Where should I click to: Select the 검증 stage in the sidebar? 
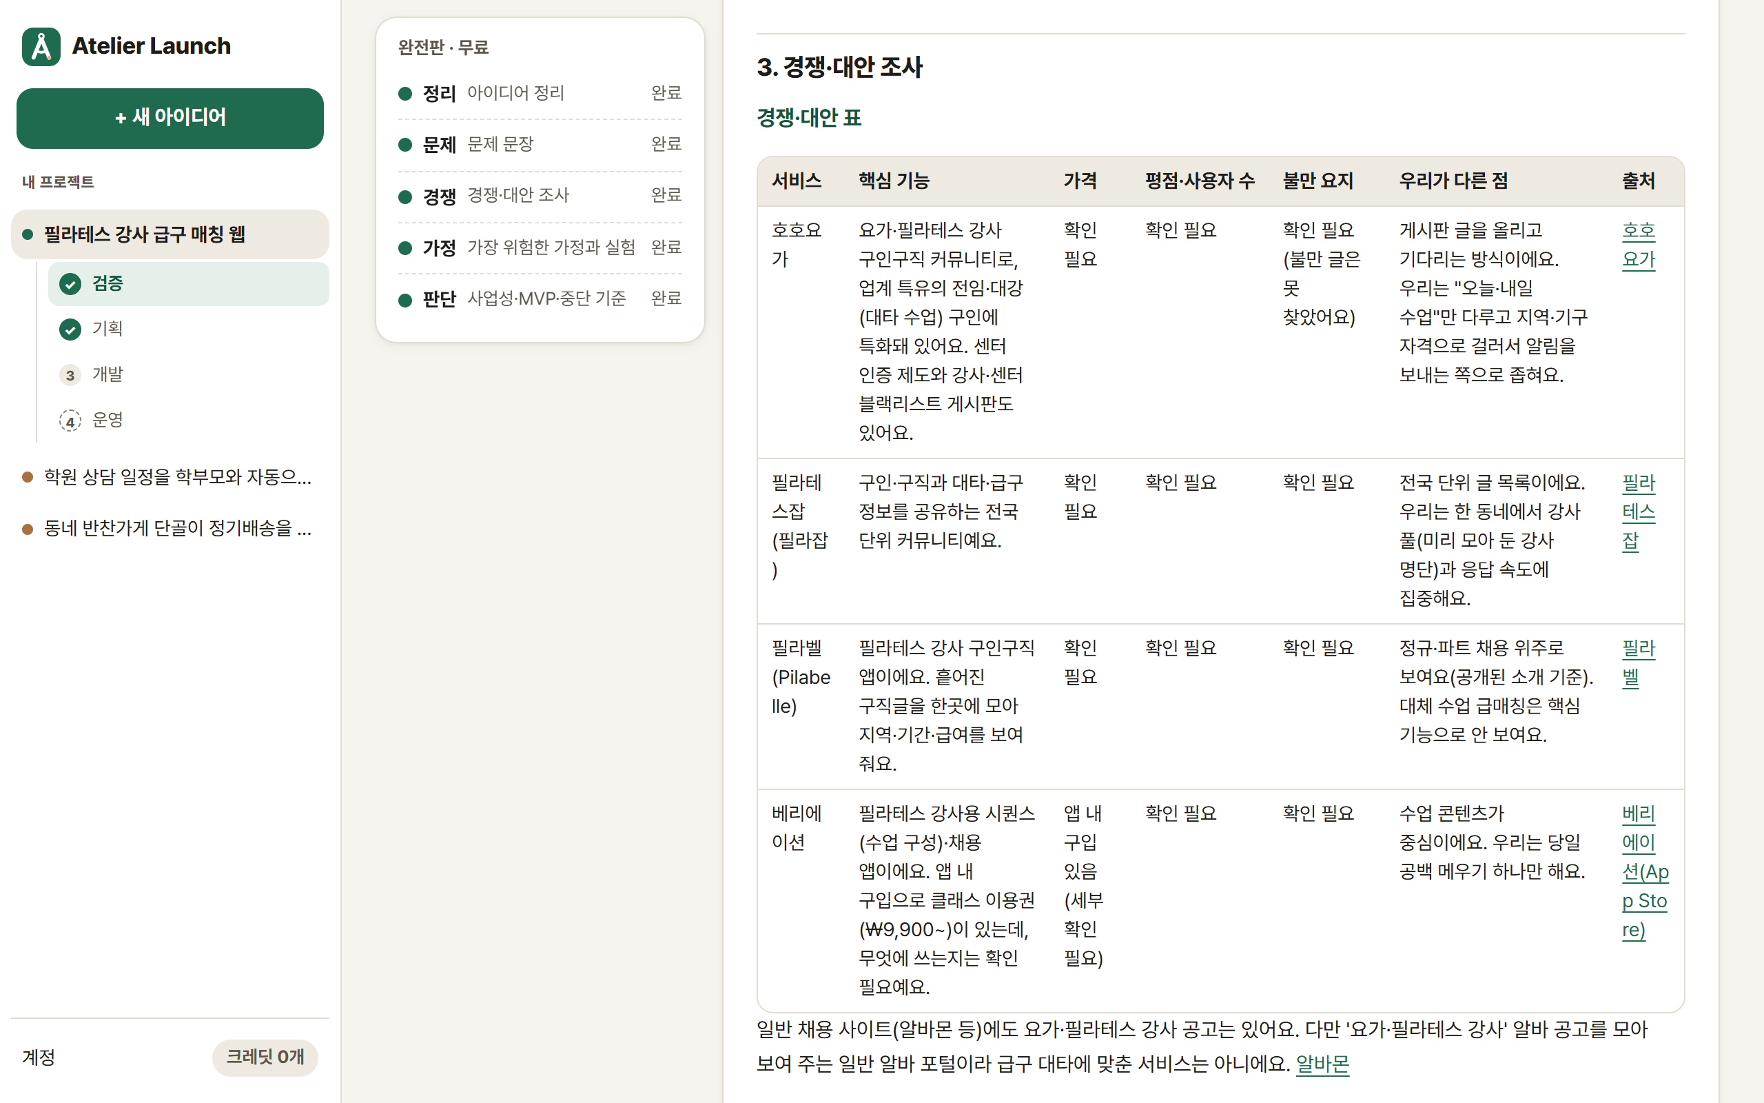point(188,284)
